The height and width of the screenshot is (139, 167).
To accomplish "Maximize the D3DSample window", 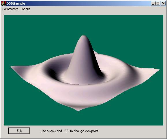I will pos(158,3).
